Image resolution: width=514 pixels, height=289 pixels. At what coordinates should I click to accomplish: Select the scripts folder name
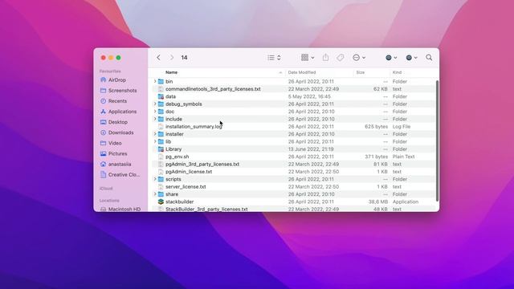coord(173,179)
